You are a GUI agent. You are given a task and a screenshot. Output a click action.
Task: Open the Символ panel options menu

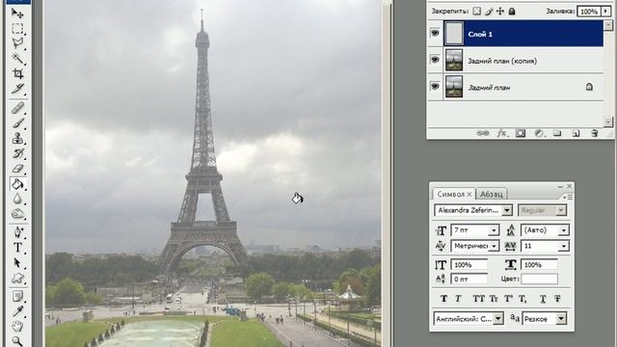pos(568,197)
